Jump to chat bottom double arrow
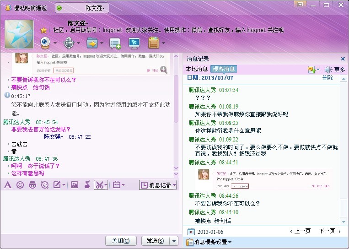This screenshot has height=249, width=349. pos(176,174)
